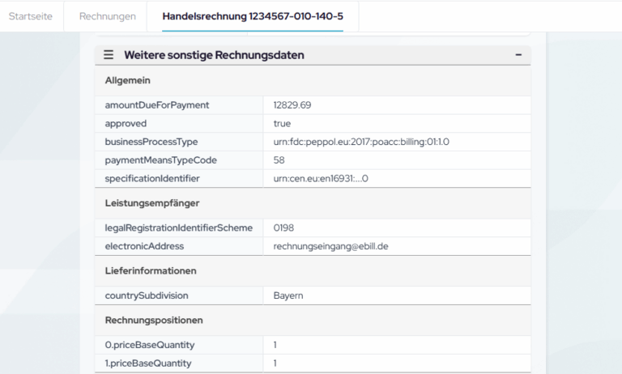
Task: Switch to the Rechnungen tab
Action: 106,16
